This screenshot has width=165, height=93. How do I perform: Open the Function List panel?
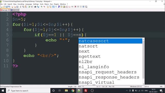click(67, 7)
